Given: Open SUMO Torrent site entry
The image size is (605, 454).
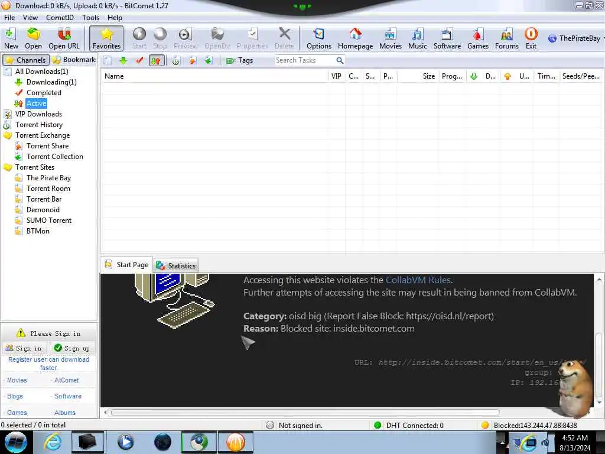Looking at the screenshot, I should coord(49,220).
